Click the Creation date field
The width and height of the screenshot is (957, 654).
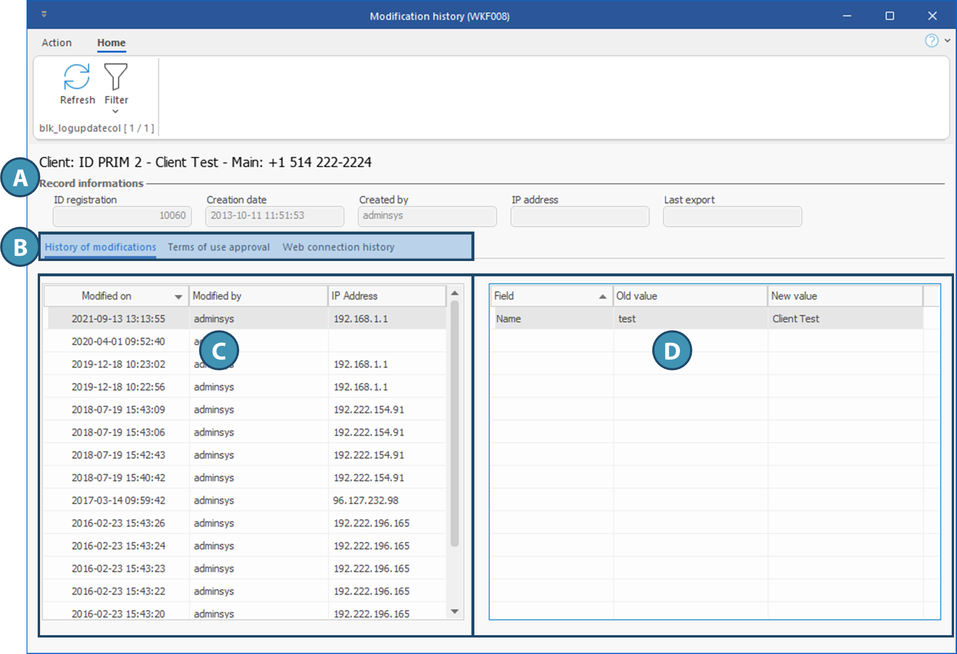274,216
